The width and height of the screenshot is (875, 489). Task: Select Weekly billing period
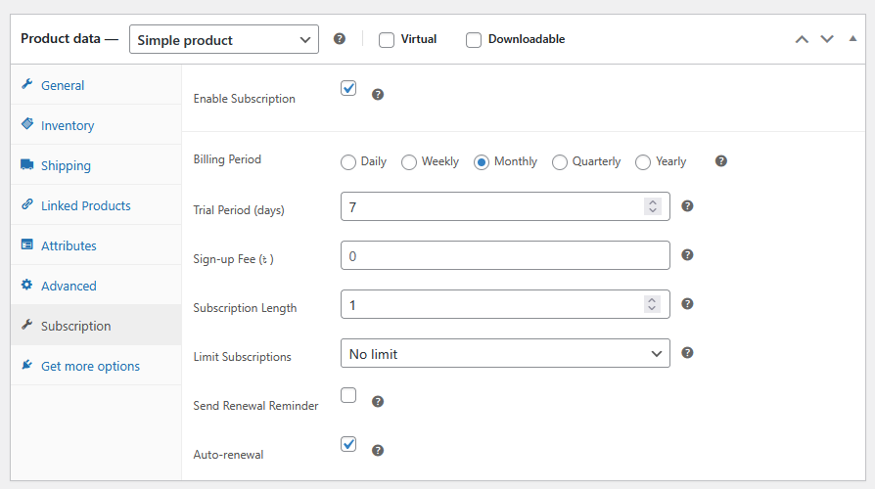[409, 162]
